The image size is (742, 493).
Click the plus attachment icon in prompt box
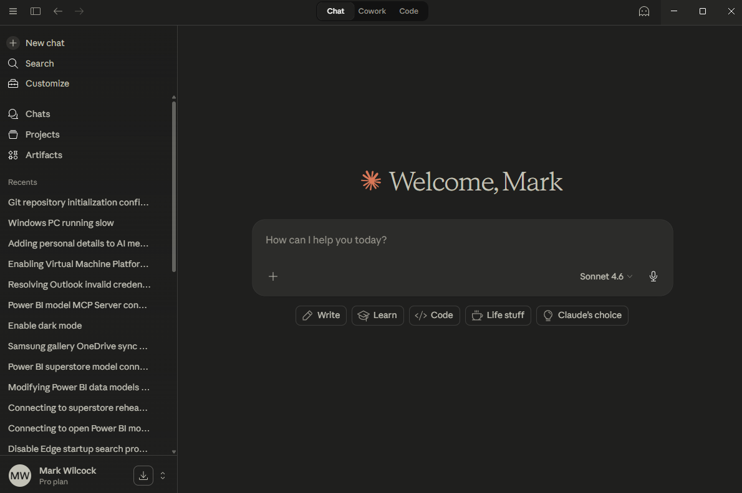click(x=273, y=276)
